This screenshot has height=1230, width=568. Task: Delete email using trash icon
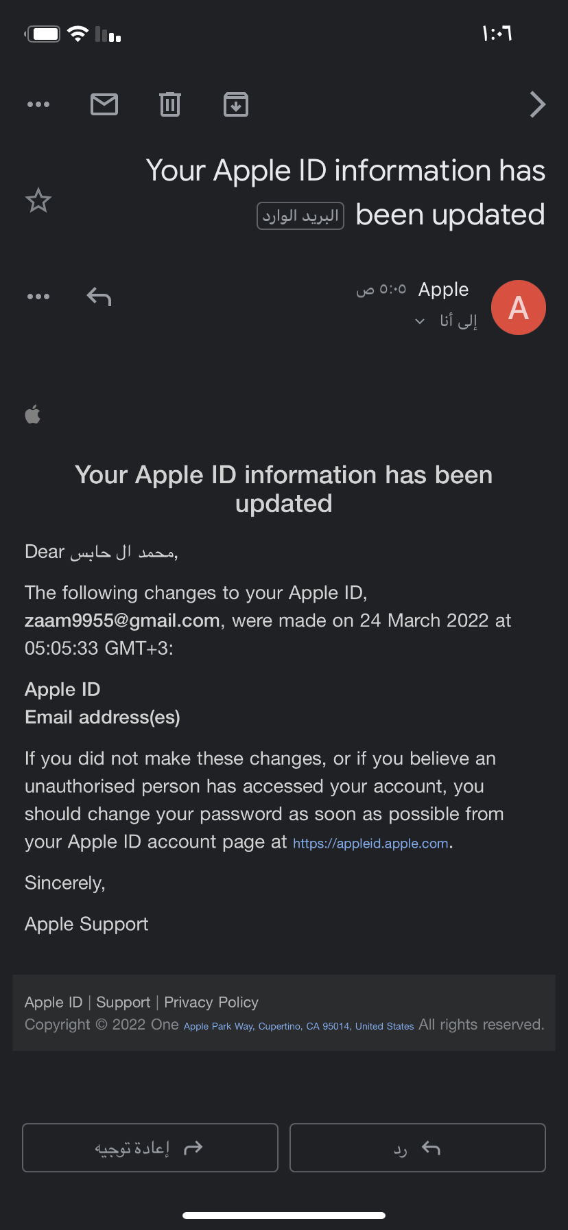click(x=170, y=104)
